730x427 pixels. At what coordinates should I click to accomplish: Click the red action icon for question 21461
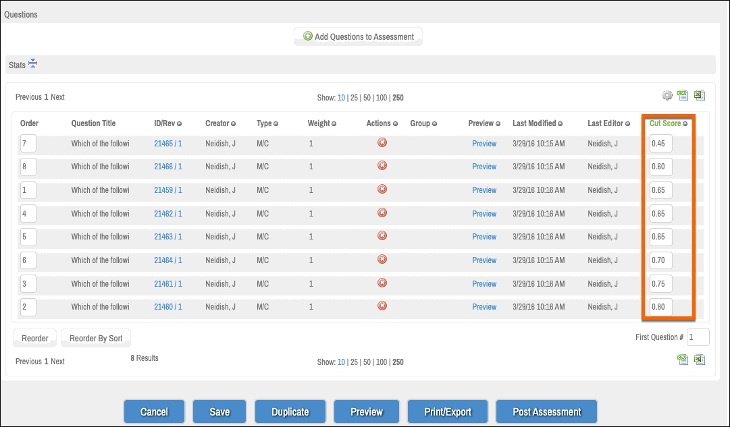(x=382, y=283)
